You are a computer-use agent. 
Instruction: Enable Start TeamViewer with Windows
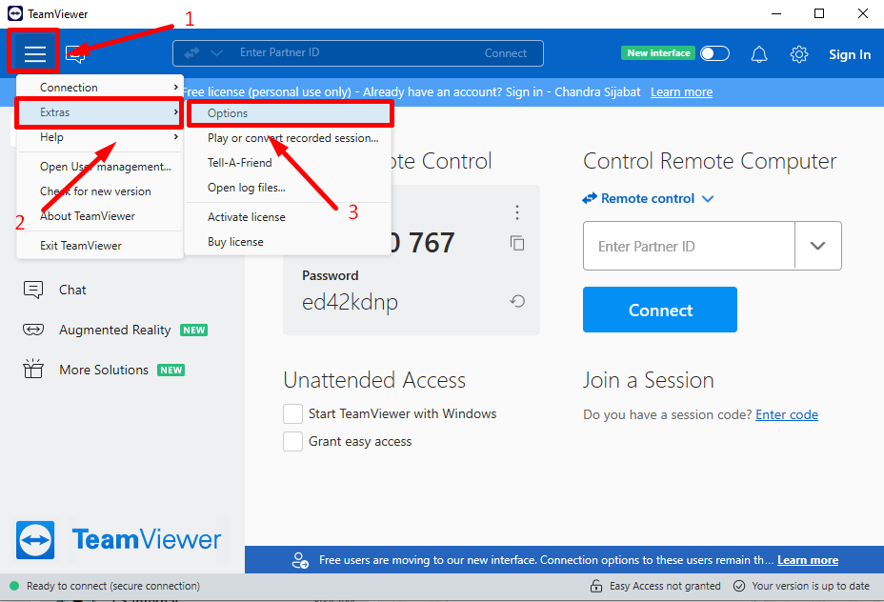coord(292,413)
